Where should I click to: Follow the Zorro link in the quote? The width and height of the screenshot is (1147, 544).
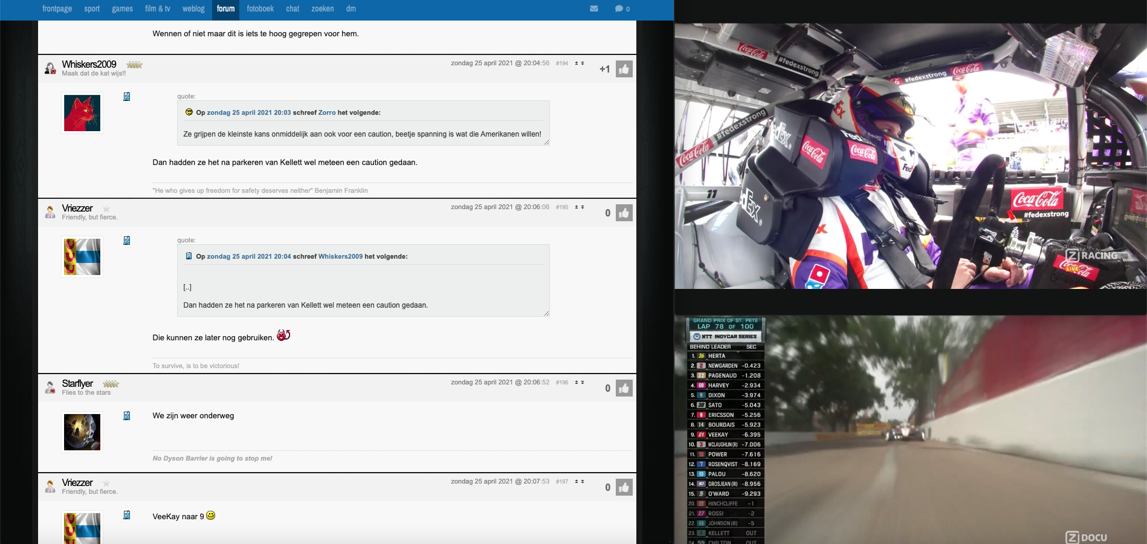pyautogui.click(x=327, y=112)
